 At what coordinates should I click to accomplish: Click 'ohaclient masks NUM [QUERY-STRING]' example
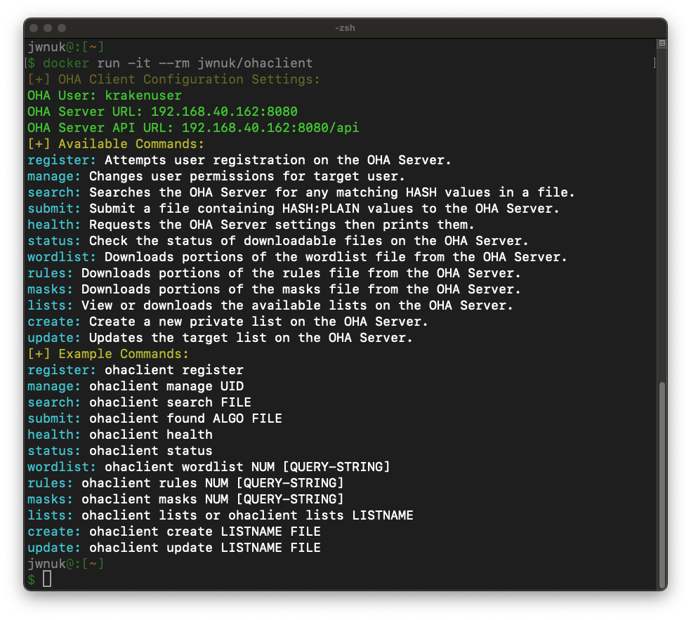212,499
